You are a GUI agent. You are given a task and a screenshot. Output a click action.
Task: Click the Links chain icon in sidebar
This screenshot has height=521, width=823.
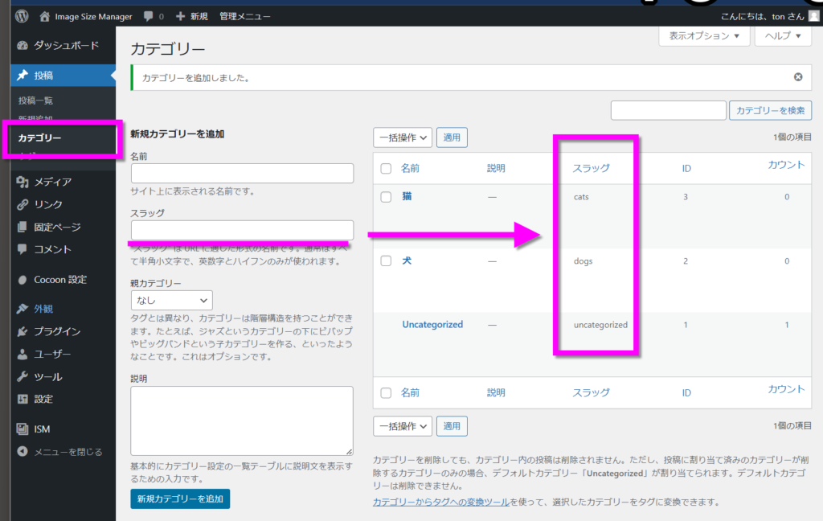click(23, 204)
